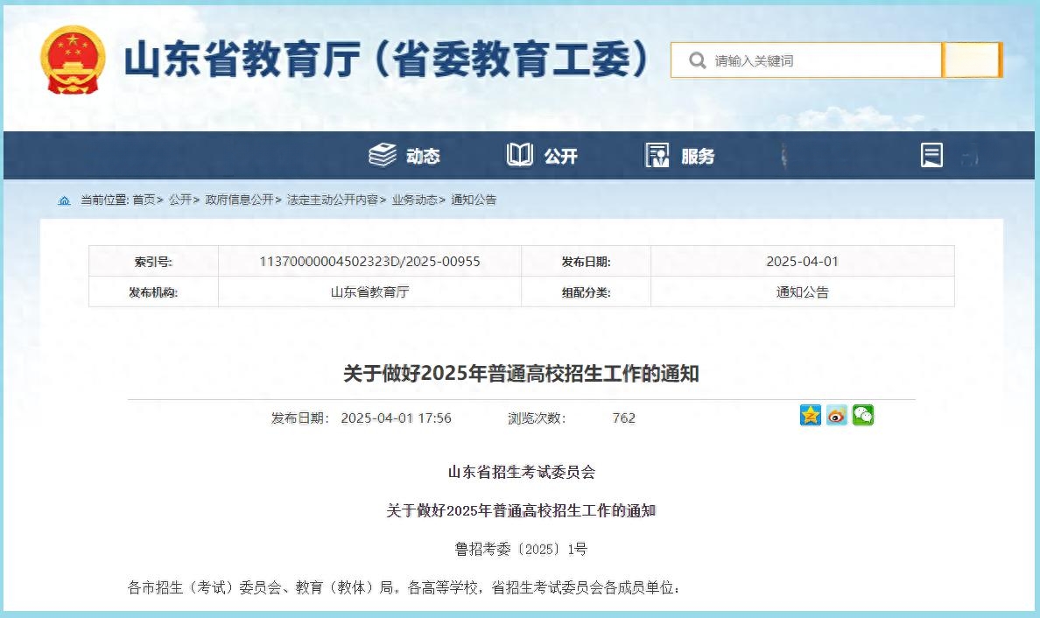Share via WeChat icon
This screenshot has height=618, width=1040.
tap(863, 415)
